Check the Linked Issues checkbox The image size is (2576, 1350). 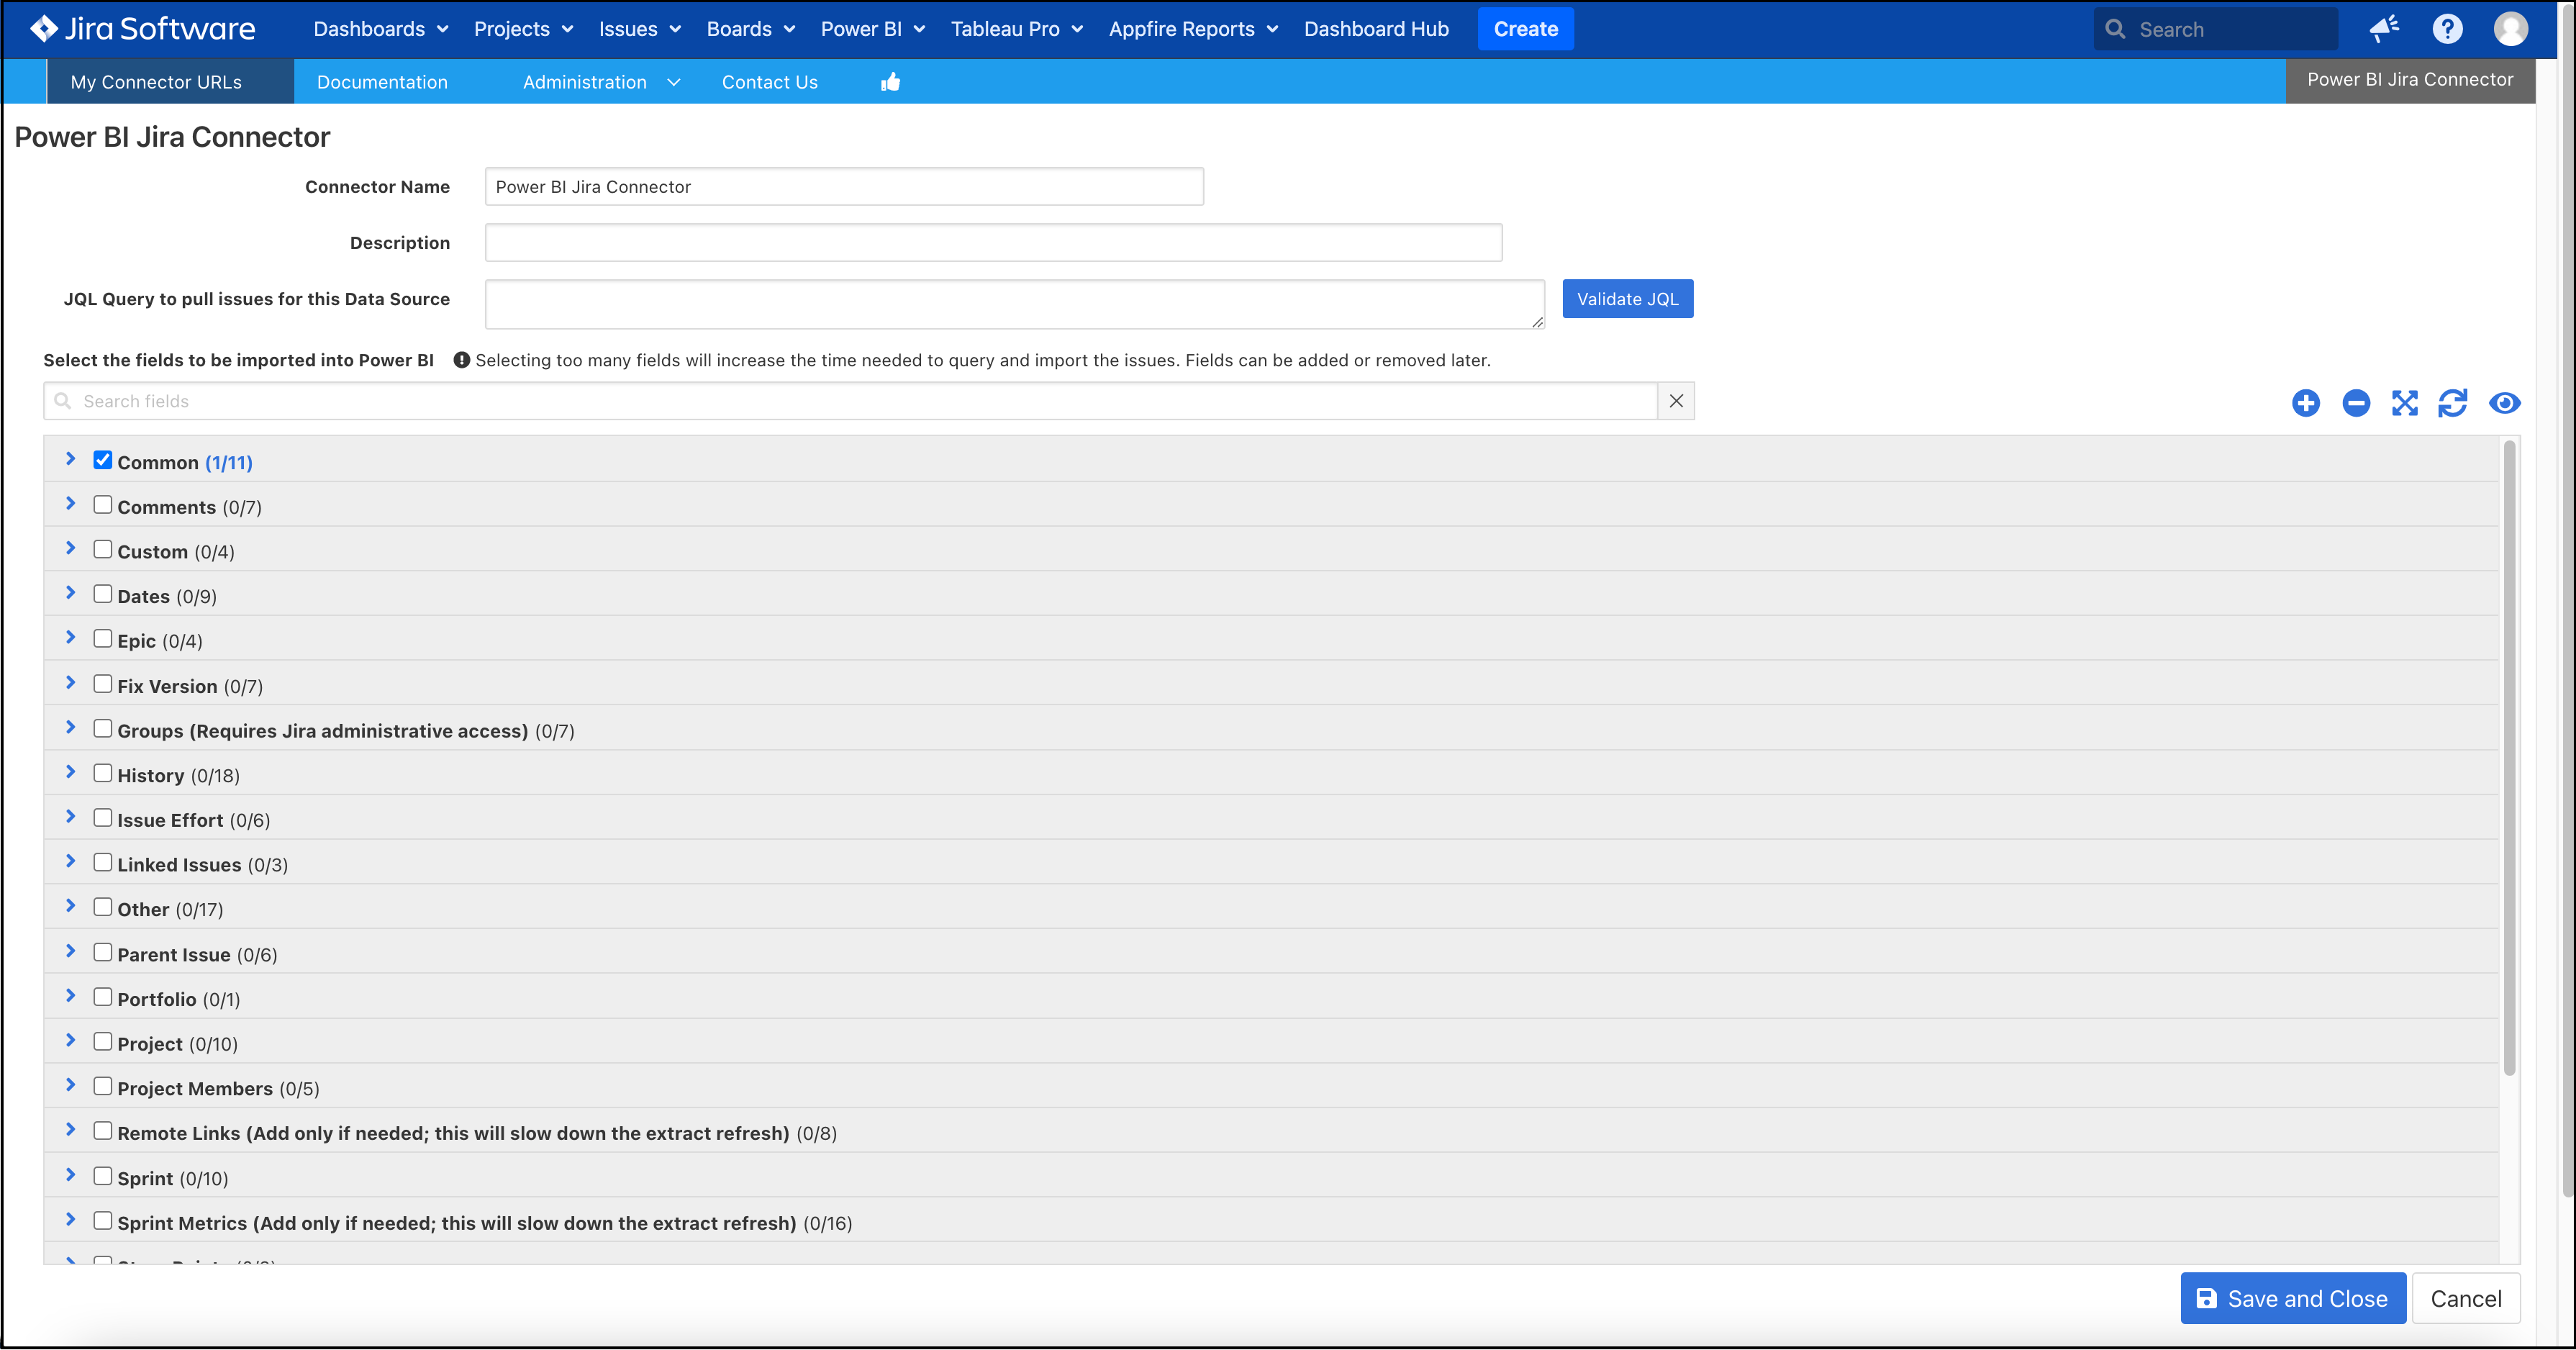102,863
